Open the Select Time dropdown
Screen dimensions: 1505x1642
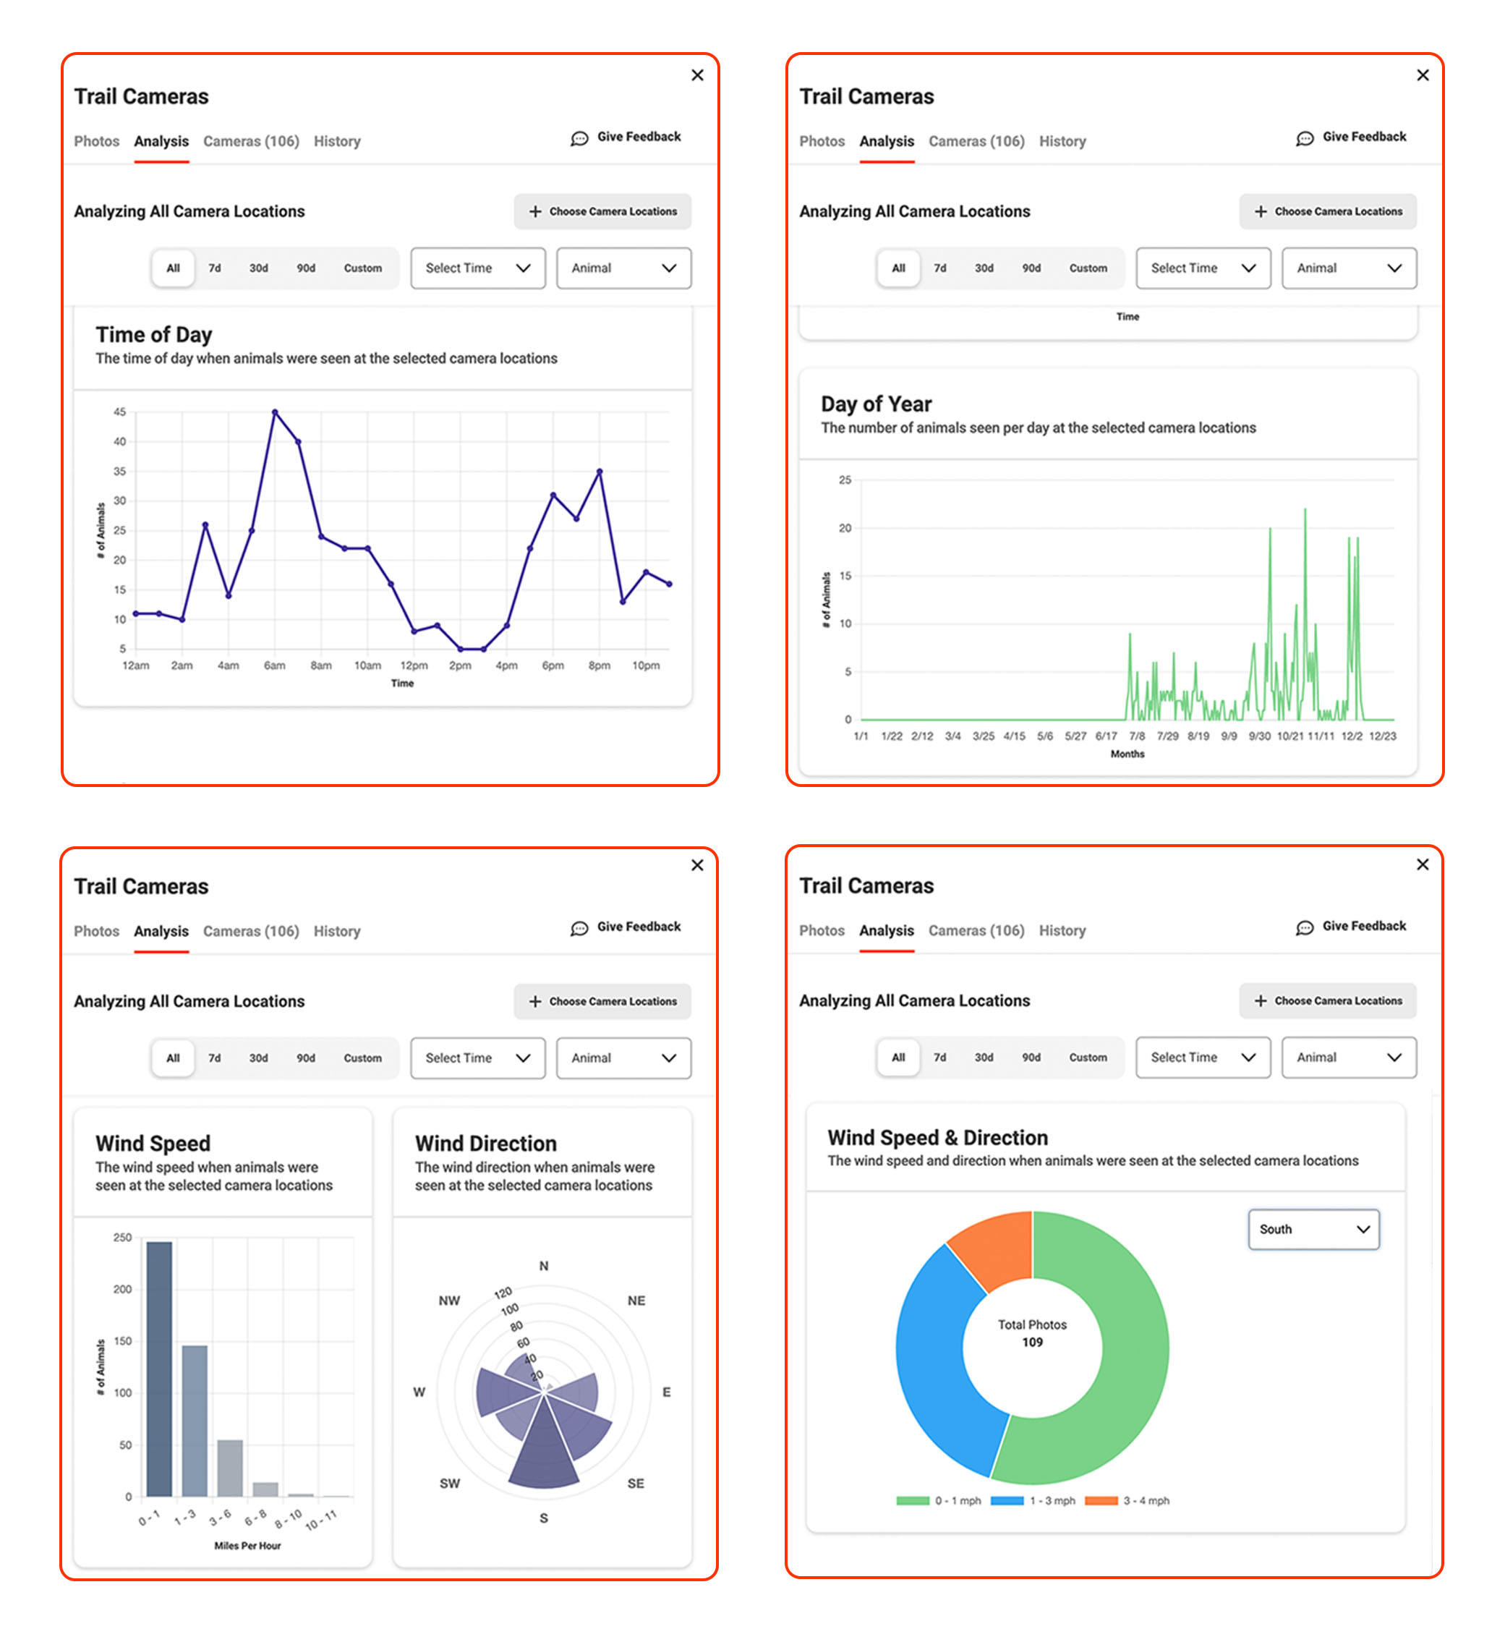point(477,268)
